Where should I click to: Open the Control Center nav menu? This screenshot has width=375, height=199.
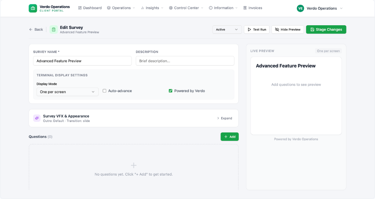[x=186, y=8]
